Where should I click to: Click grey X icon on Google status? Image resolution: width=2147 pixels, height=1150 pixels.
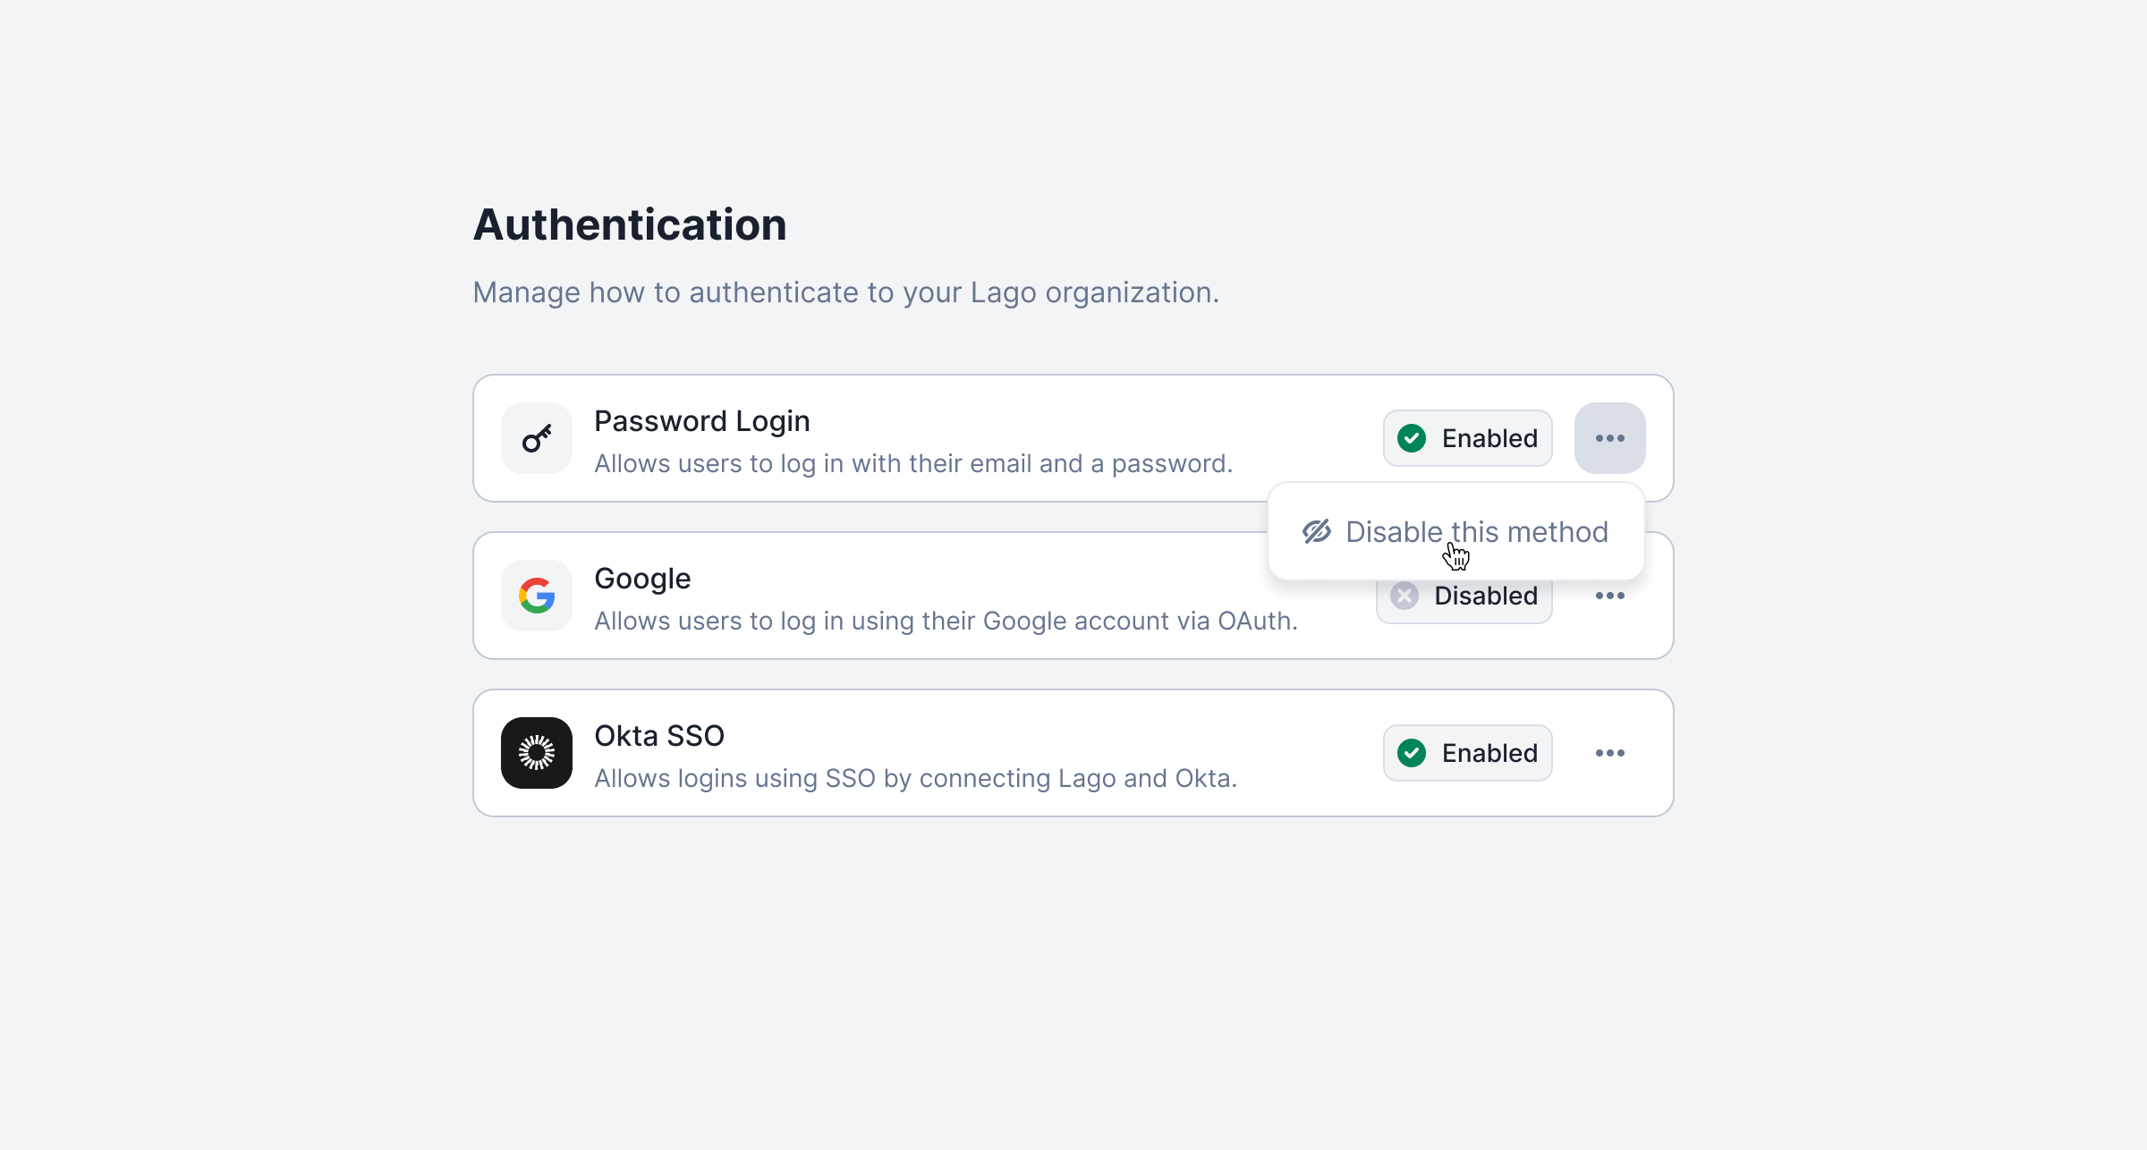tap(1404, 596)
